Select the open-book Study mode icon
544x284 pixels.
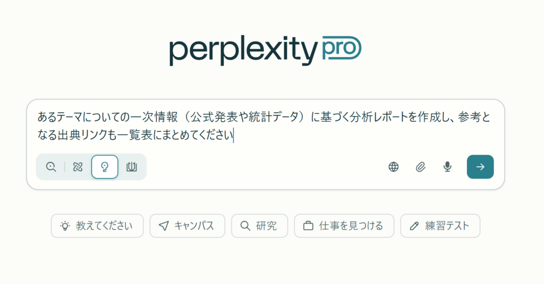(132, 167)
